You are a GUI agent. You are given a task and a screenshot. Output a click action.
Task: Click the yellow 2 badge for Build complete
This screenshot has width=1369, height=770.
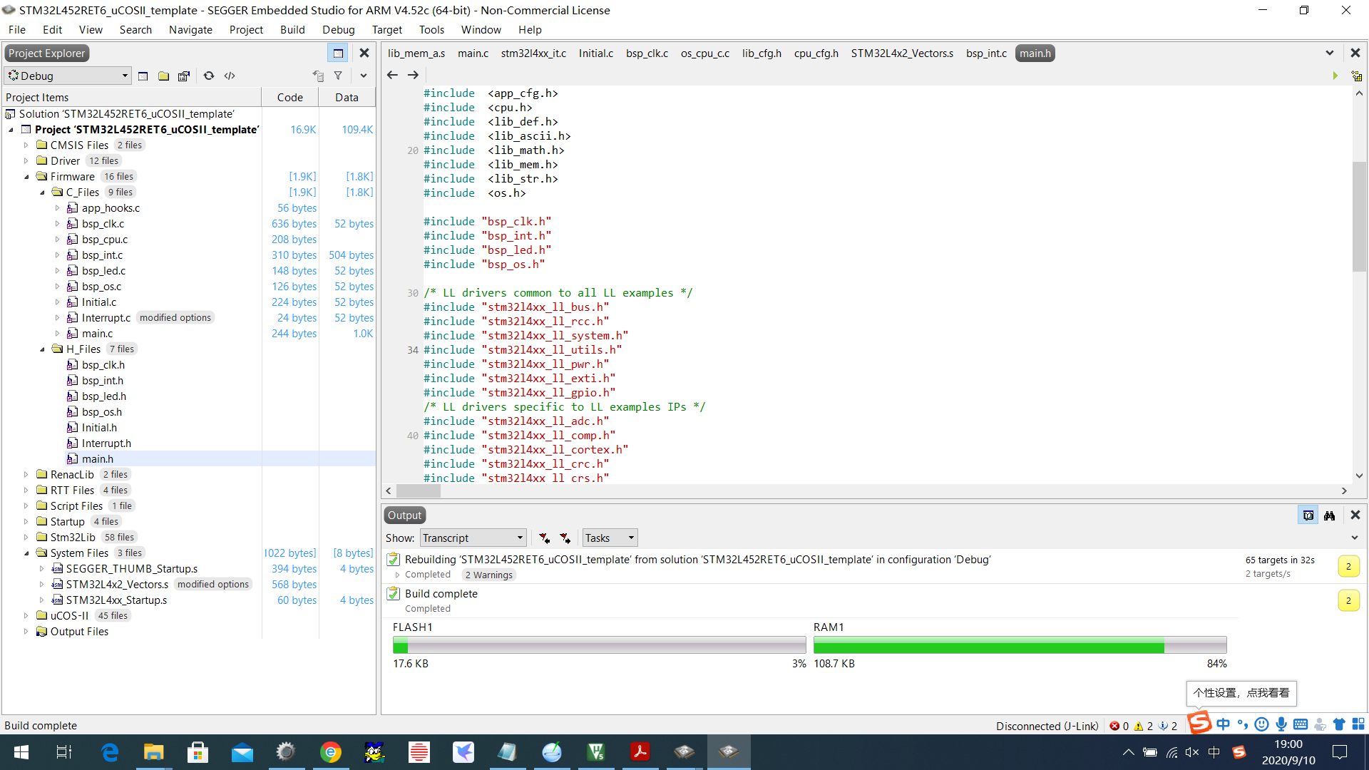pos(1348,600)
